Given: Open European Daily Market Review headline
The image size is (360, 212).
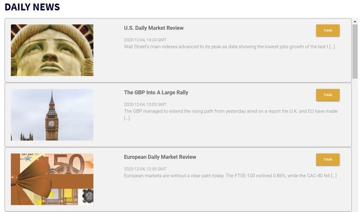Looking at the screenshot, I should 160,157.
